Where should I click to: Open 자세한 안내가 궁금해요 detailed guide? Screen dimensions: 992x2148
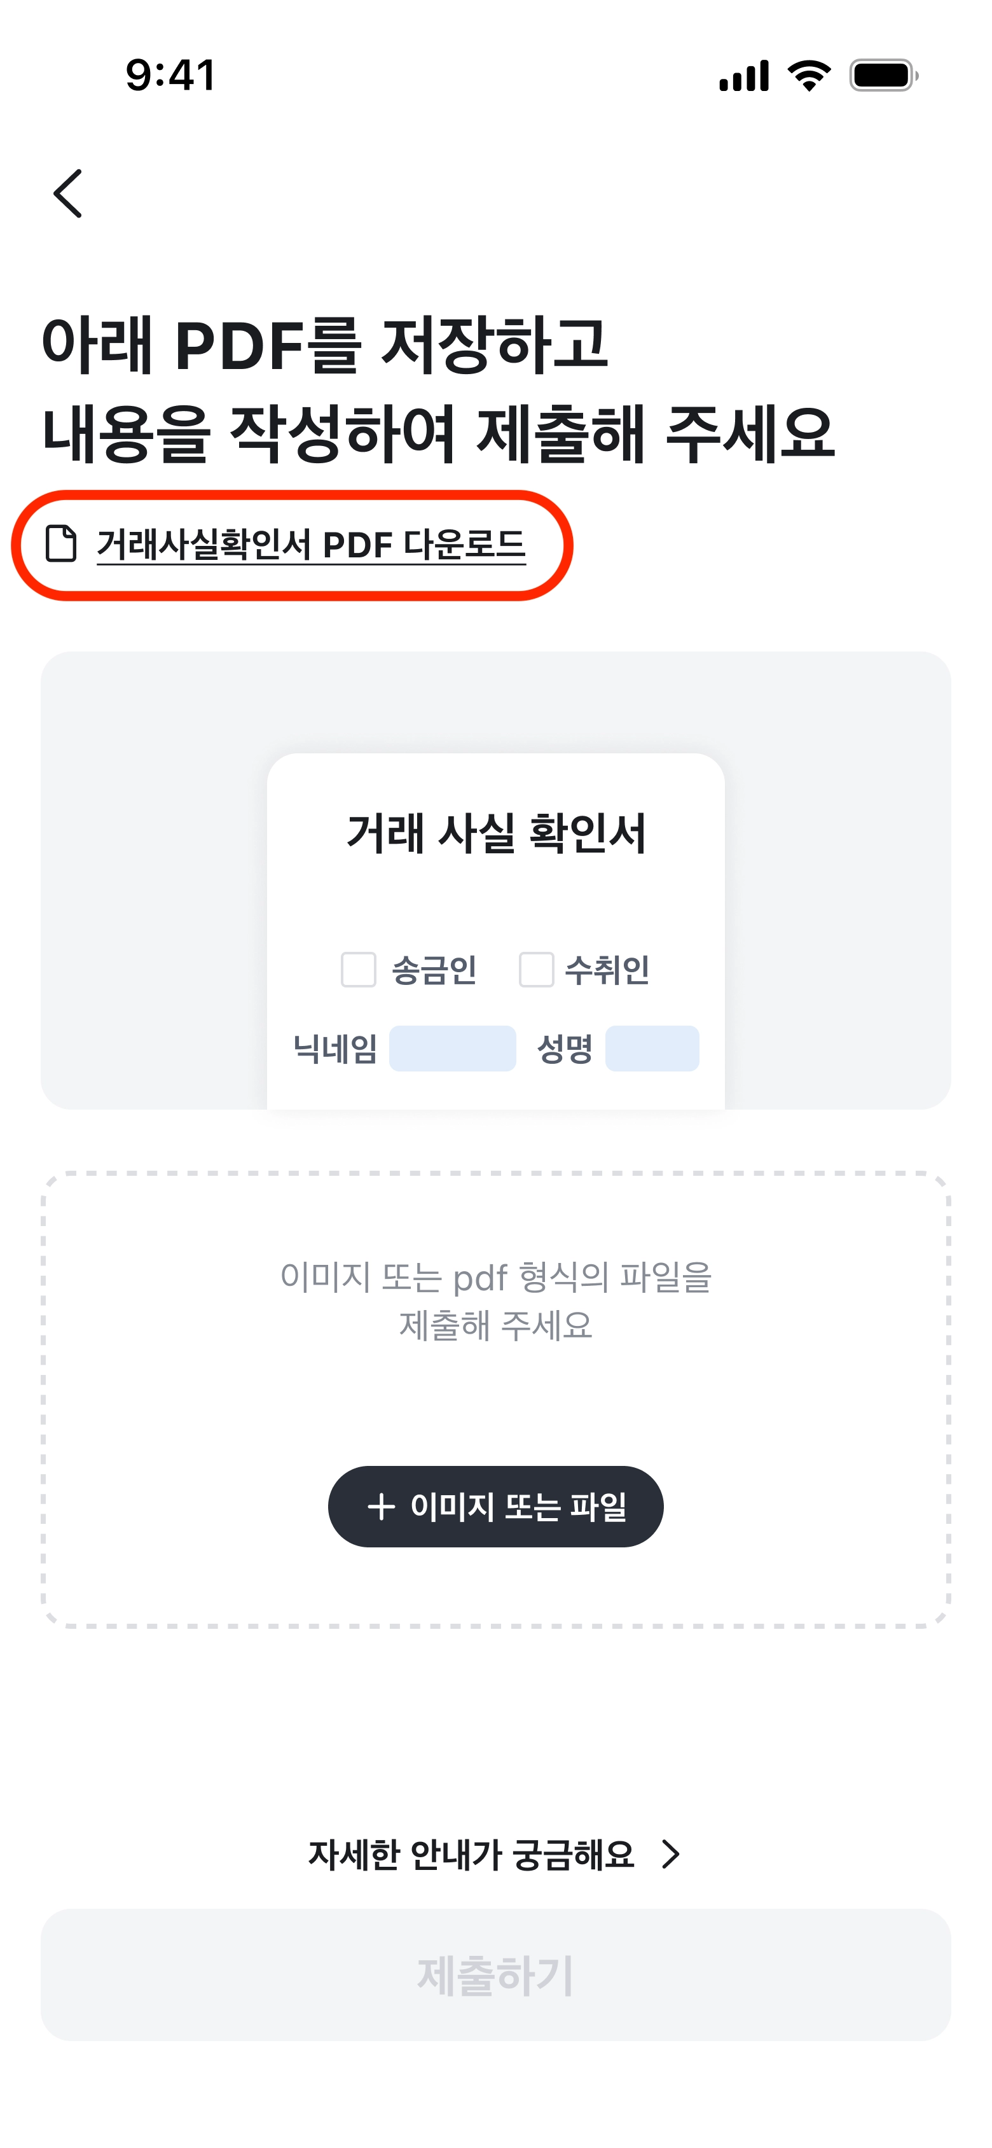pos(471,1855)
